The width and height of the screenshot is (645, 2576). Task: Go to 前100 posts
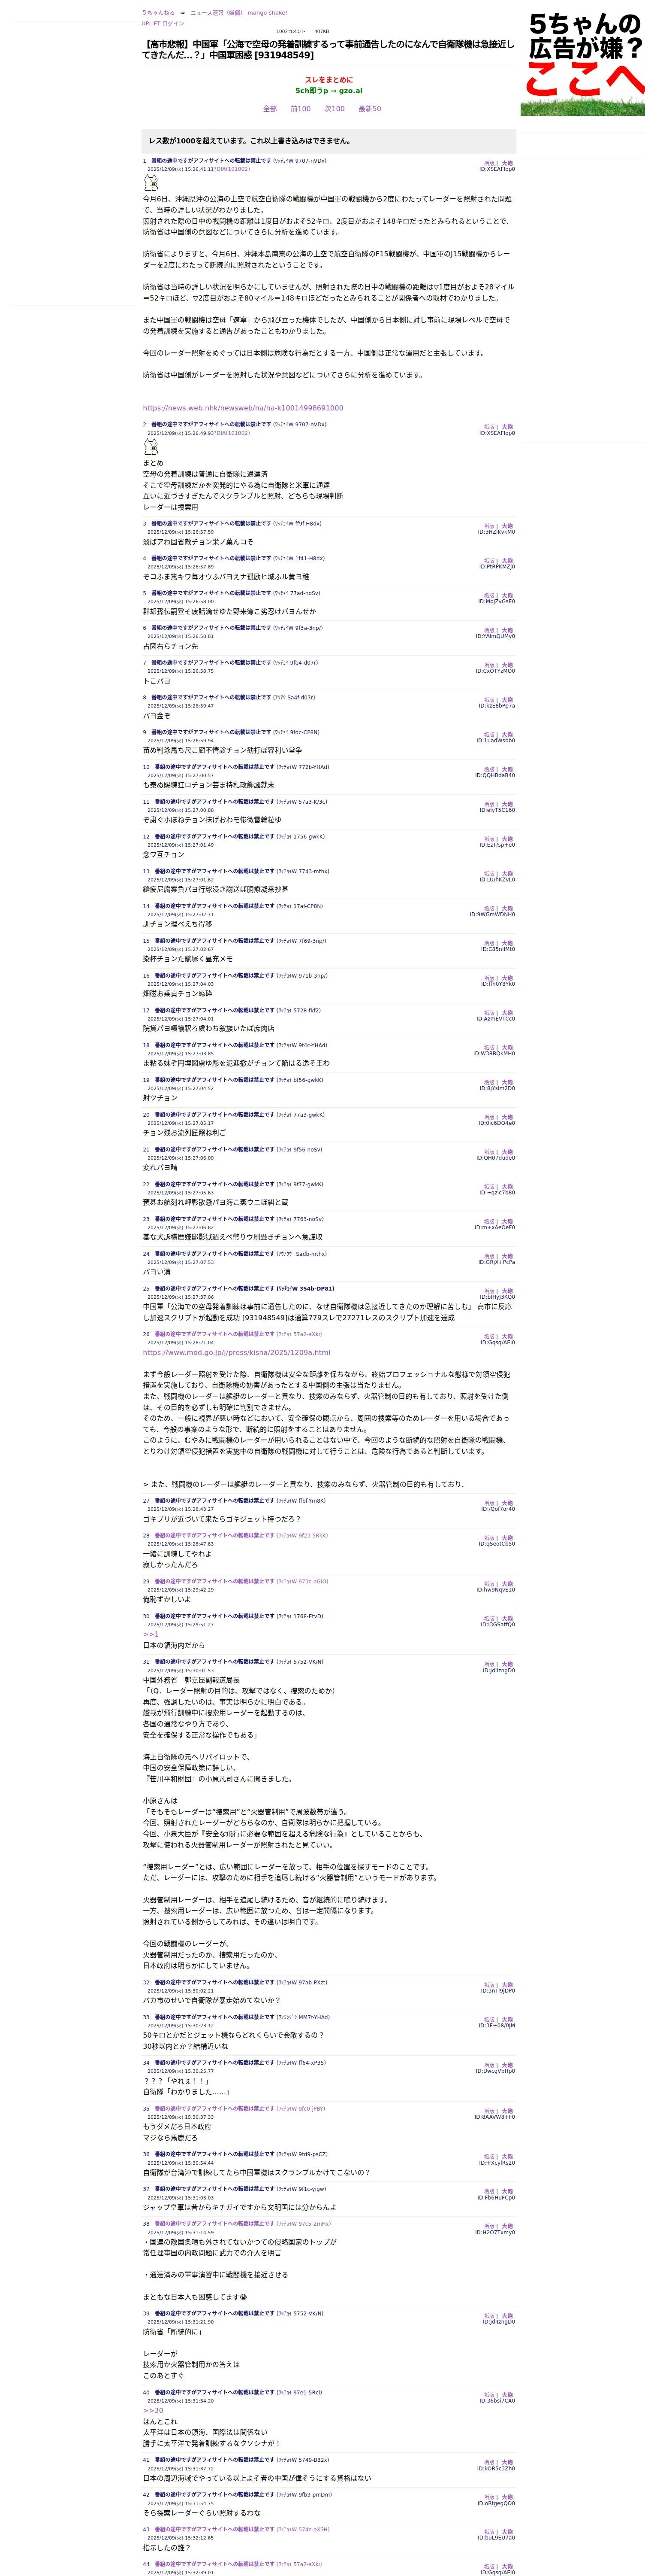[x=301, y=109]
